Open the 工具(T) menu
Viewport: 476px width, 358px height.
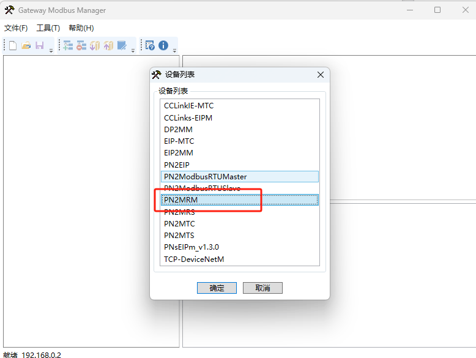tap(48, 28)
